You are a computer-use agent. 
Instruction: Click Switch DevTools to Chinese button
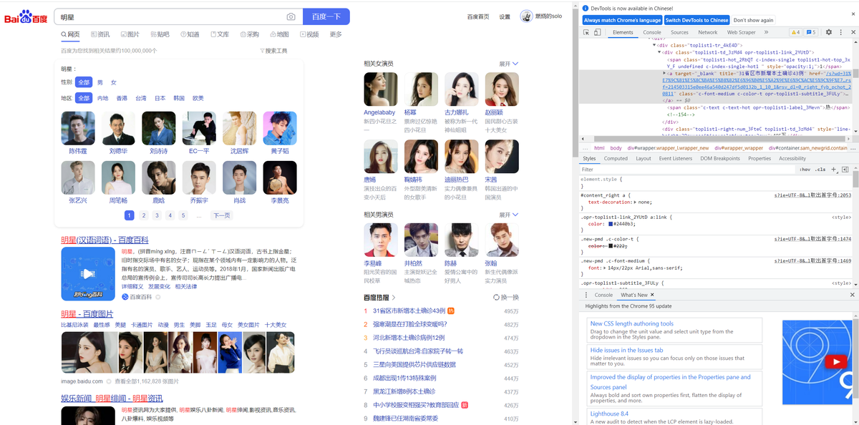pos(697,20)
